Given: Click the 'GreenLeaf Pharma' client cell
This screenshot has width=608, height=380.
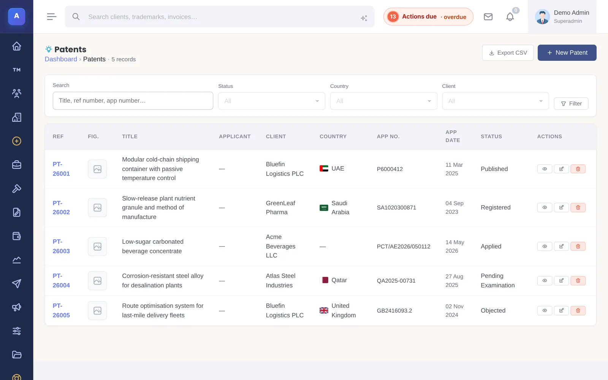Looking at the screenshot, I should tap(280, 207).
